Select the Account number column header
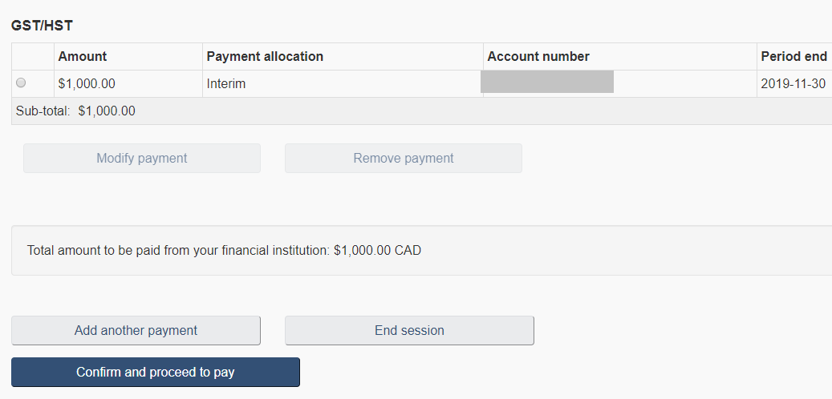 click(538, 56)
